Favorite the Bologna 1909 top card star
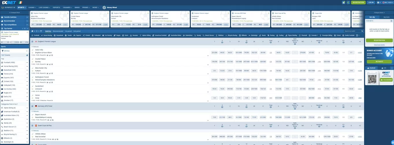The image size is (394, 145). pyautogui.click(x=349, y=13)
